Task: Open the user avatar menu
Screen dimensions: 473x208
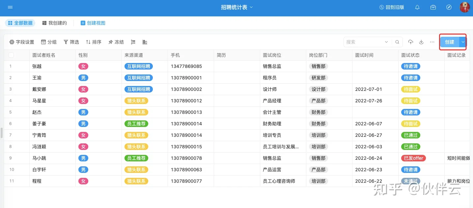Action: point(465,7)
